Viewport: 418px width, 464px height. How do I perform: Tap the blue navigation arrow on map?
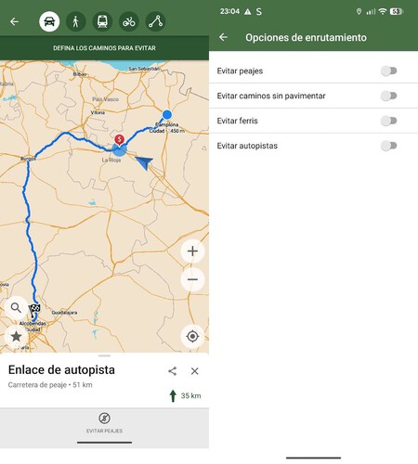tap(144, 162)
